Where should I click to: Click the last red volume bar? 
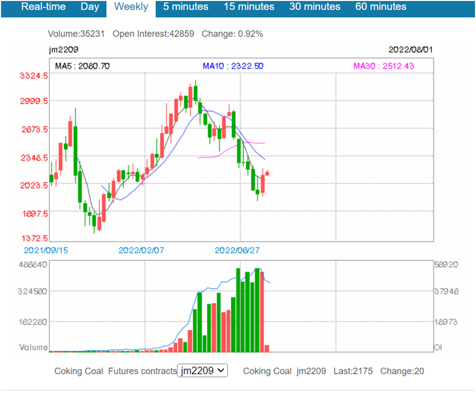(x=267, y=349)
